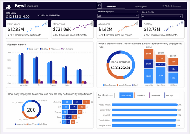
Task: Click Angela Phillips salary bar
Action: 144,105
